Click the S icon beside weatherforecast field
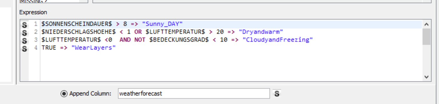The width and height of the screenshot is (439, 104). [x=277, y=93]
